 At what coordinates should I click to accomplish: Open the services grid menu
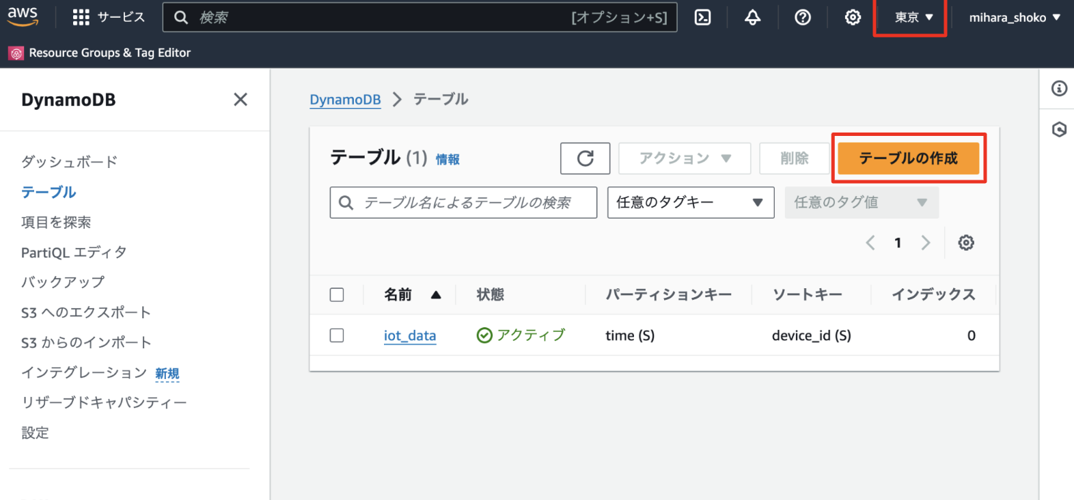81,17
